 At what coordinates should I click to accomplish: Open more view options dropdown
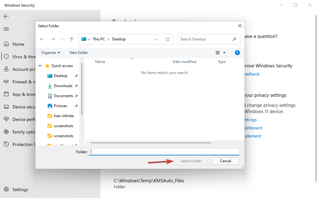pos(224,53)
